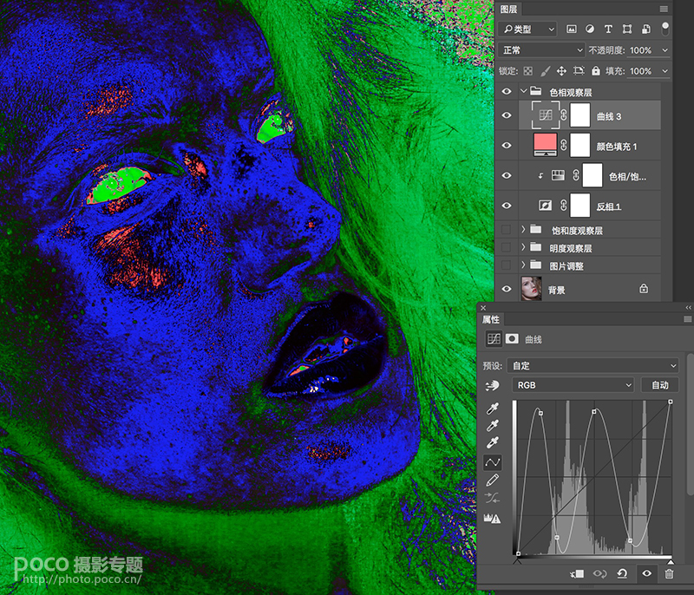Screen dimensions: 694x595
Task: Open the RGB channel dropdown
Action: click(x=573, y=385)
